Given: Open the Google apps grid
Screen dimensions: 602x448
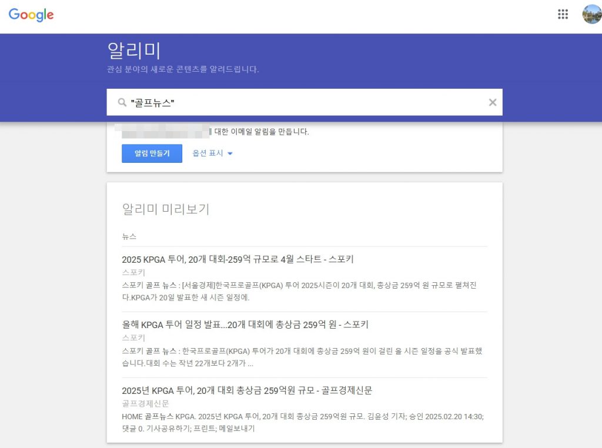Looking at the screenshot, I should [563, 14].
